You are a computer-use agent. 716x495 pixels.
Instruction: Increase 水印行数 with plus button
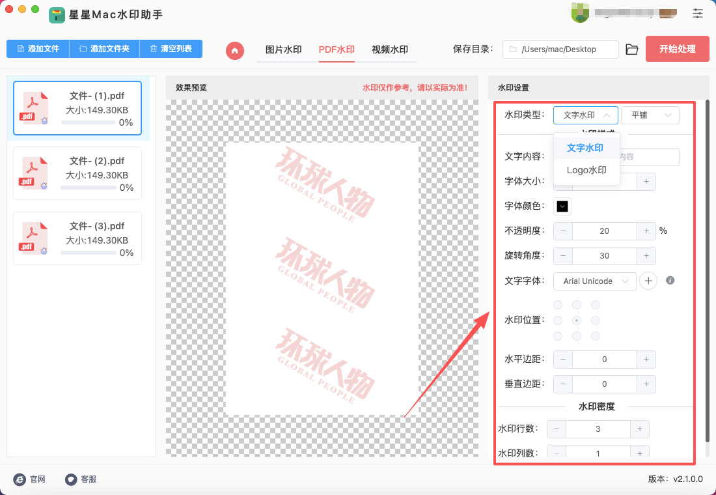tap(640, 429)
